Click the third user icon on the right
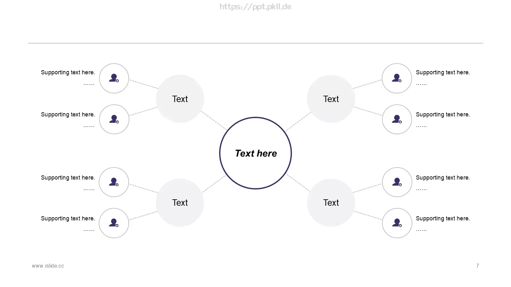The height and width of the screenshot is (287, 511). [397, 182]
